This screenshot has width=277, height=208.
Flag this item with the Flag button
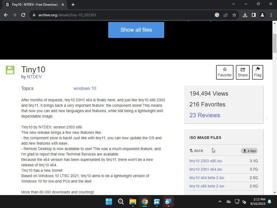[258, 72]
